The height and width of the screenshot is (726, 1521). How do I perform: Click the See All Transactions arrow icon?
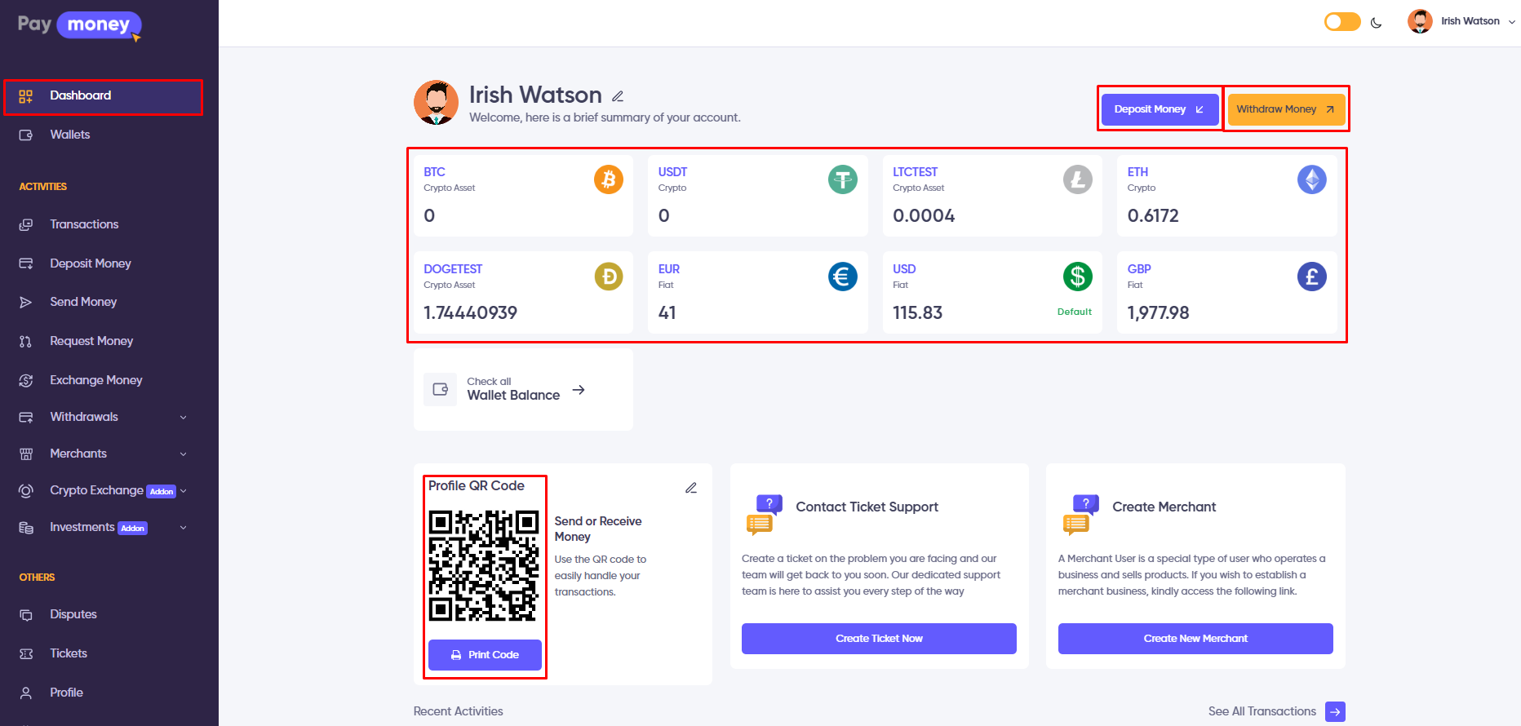pyautogui.click(x=1334, y=711)
